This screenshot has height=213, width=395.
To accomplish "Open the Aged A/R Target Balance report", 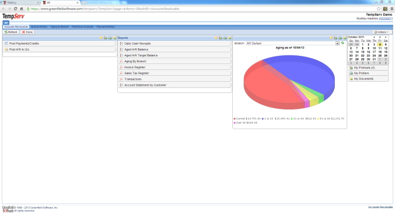I will (x=175, y=55).
